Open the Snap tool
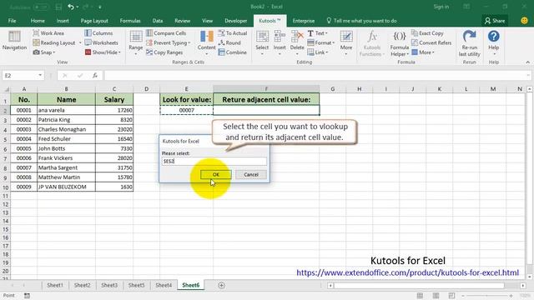The width and height of the screenshot is (534, 300). (44, 52)
